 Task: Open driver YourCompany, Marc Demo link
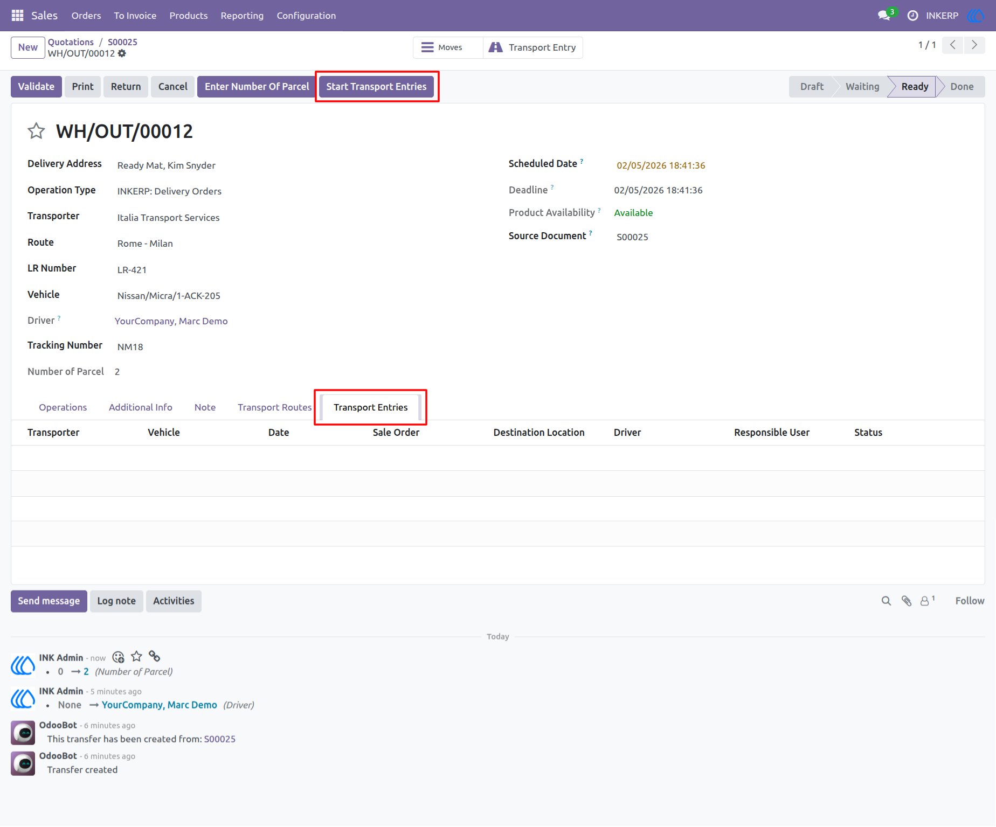[171, 321]
